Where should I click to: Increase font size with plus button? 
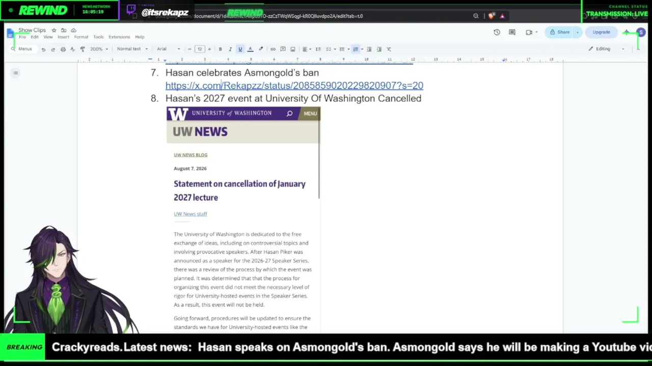coord(209,49)
